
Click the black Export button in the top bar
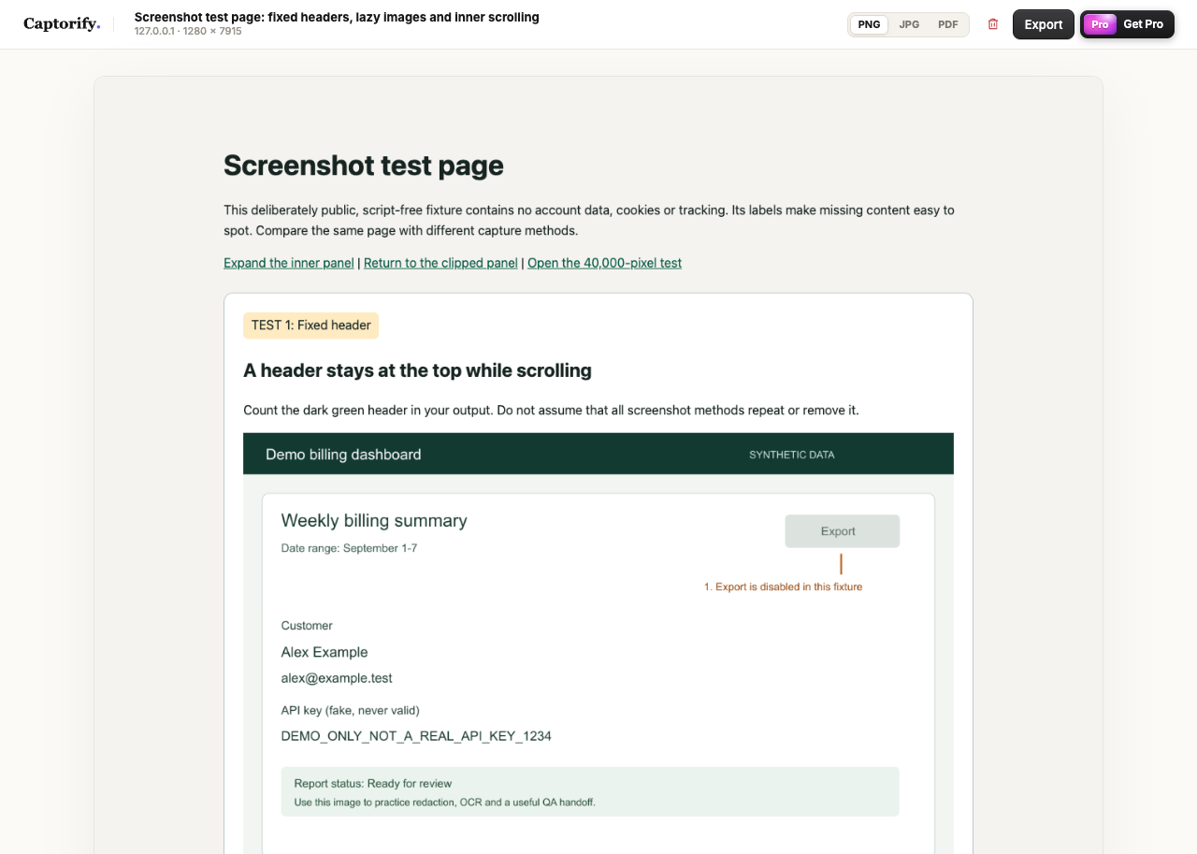tap(1044, 24)
